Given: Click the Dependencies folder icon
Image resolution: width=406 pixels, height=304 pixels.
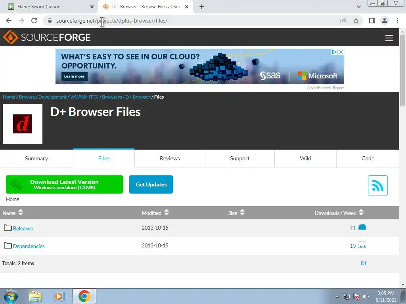Looking at the screenshot, I should (8, 245).
